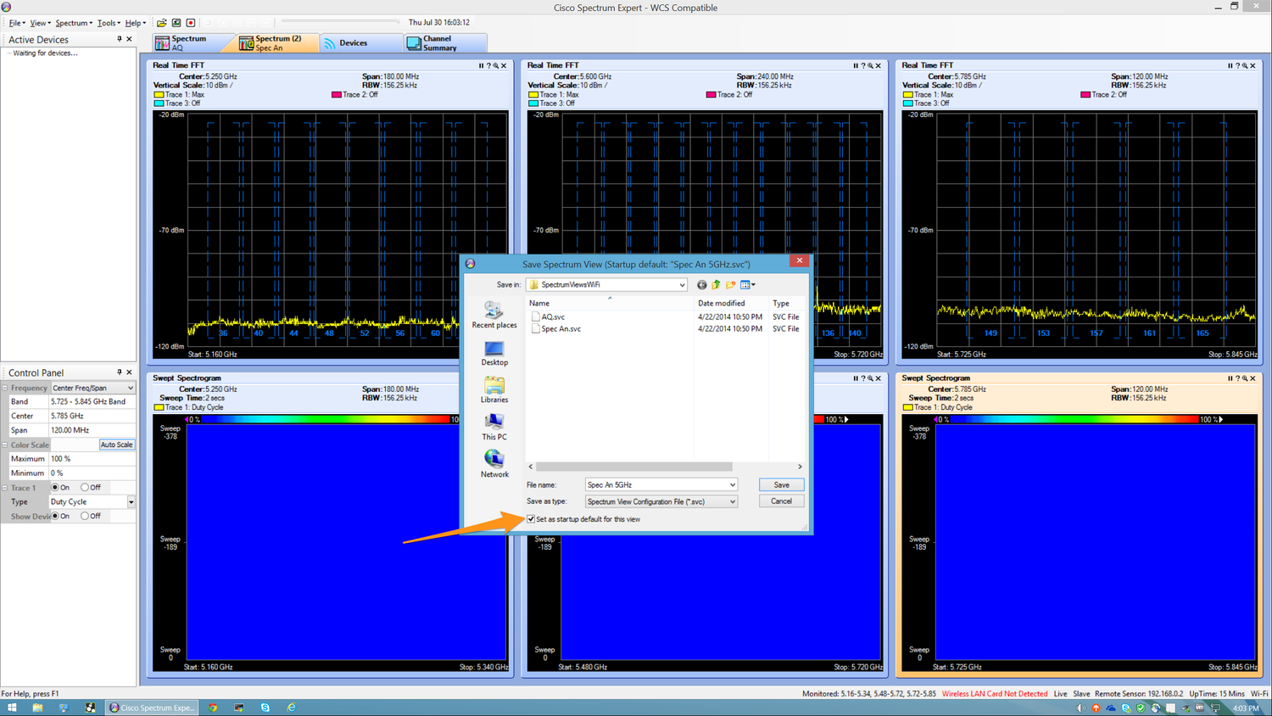Click the volume speaker icon in the system tray
Screen dimensions: 1272x716
pos(1081,708)
